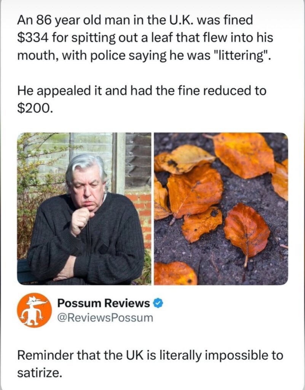Viewport: 305px width, 390px height.
Task: Open the Possum Reviews display name
Action: (104, 303)
